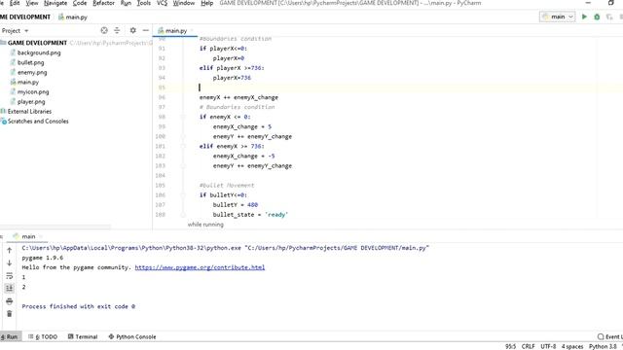The width and height of the screenshot is (623, 350).
Task: Open the Tools menu
Action: coord(143,3)
